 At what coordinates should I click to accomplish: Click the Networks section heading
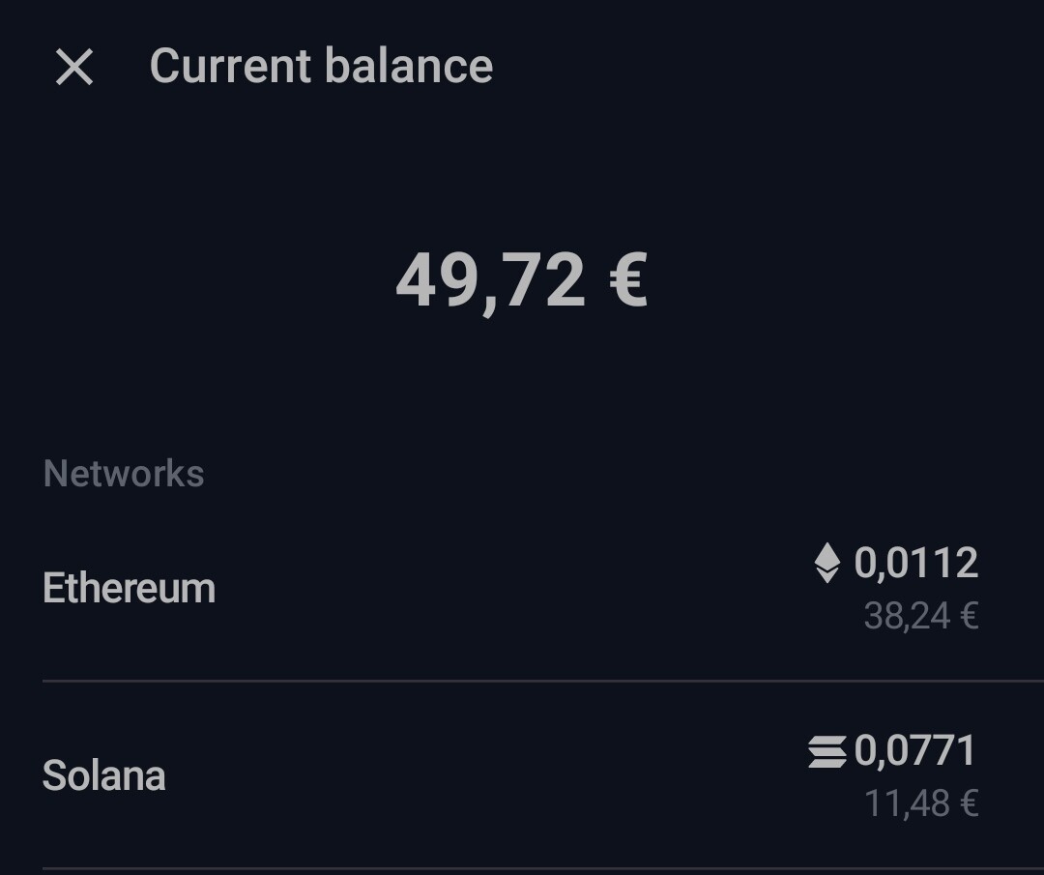(124, 474)
